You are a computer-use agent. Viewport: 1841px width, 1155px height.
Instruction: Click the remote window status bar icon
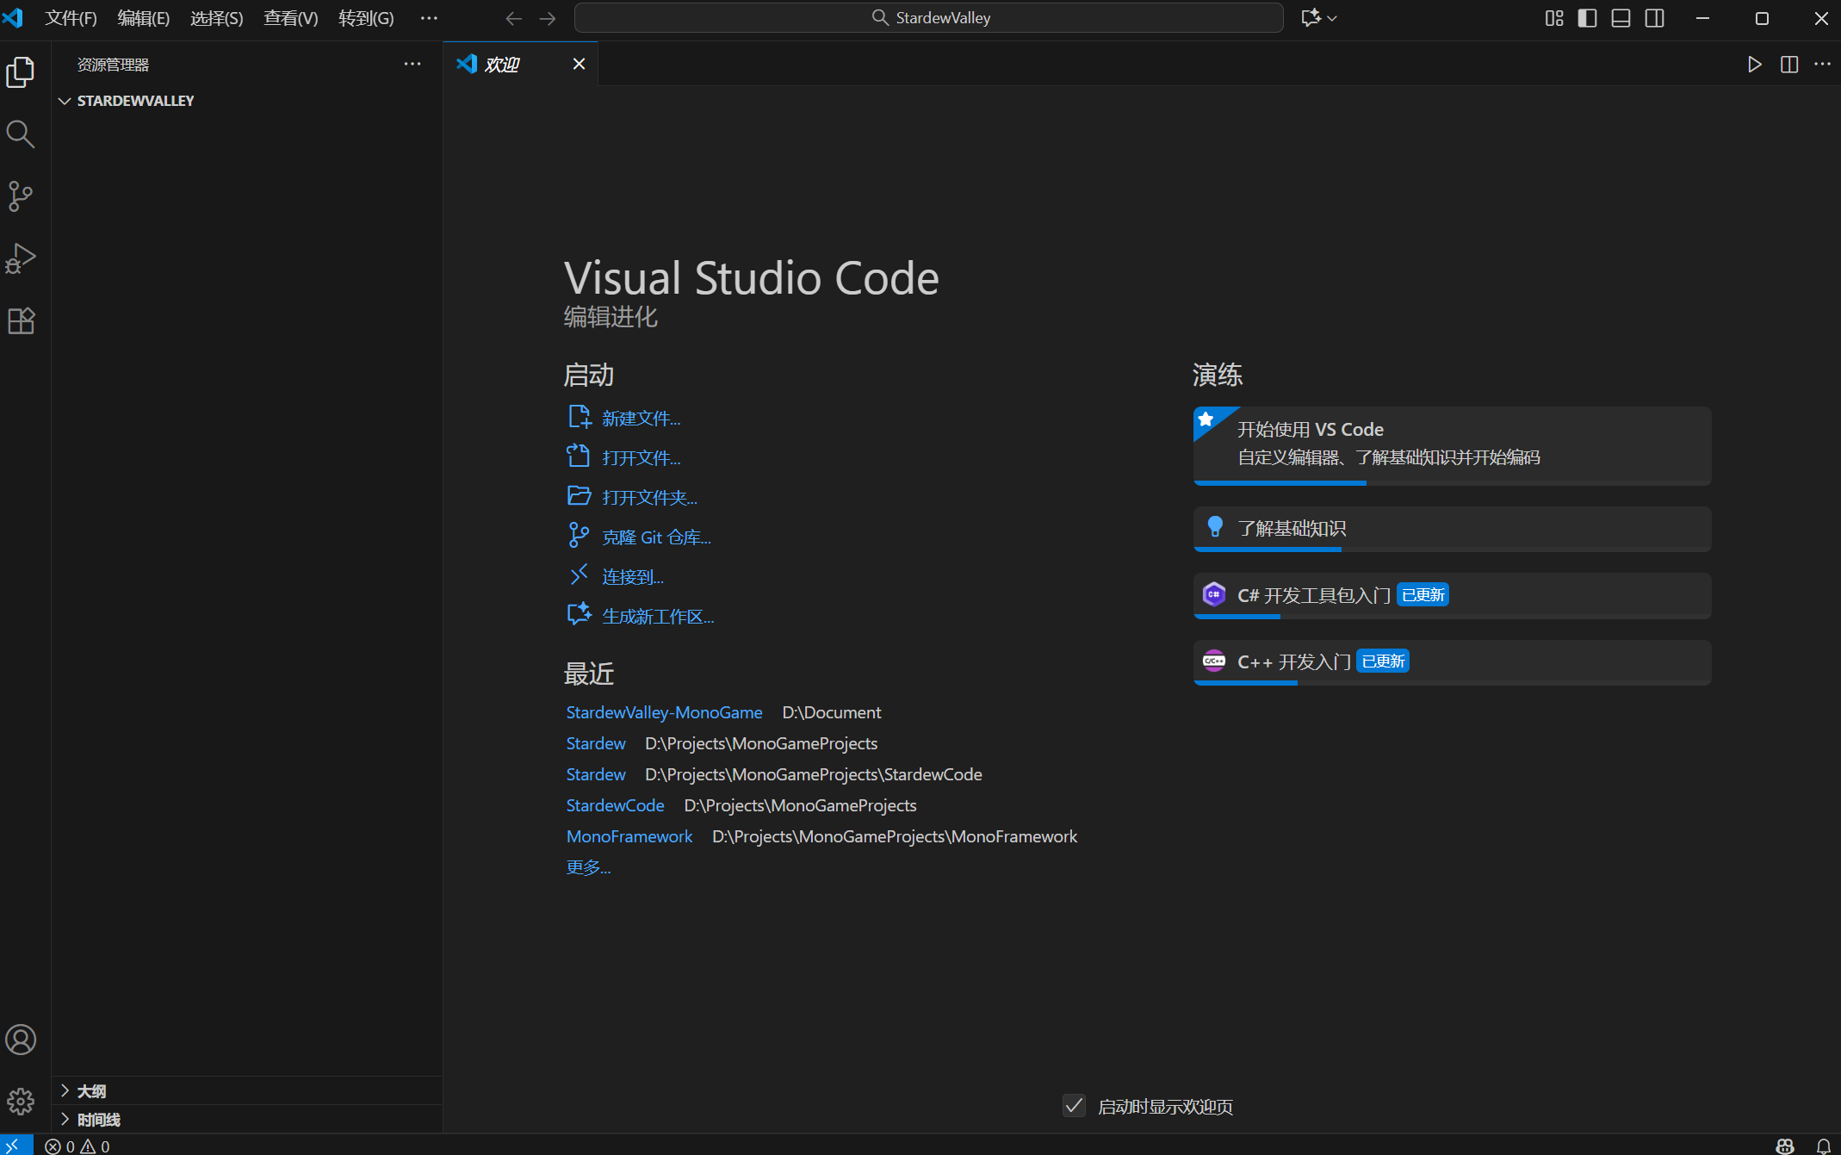(15, 1146)
